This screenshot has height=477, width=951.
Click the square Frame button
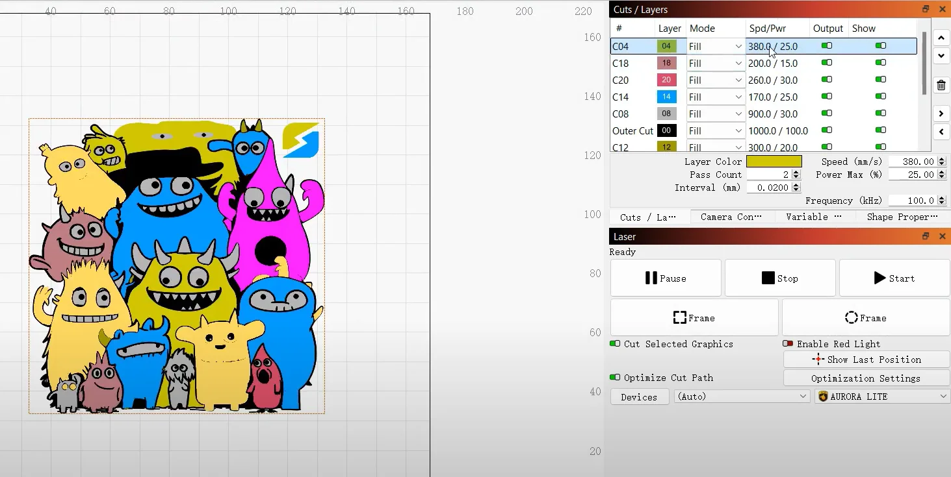click(694, 317)
